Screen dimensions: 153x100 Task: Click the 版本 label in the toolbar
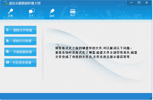[52, 16]
